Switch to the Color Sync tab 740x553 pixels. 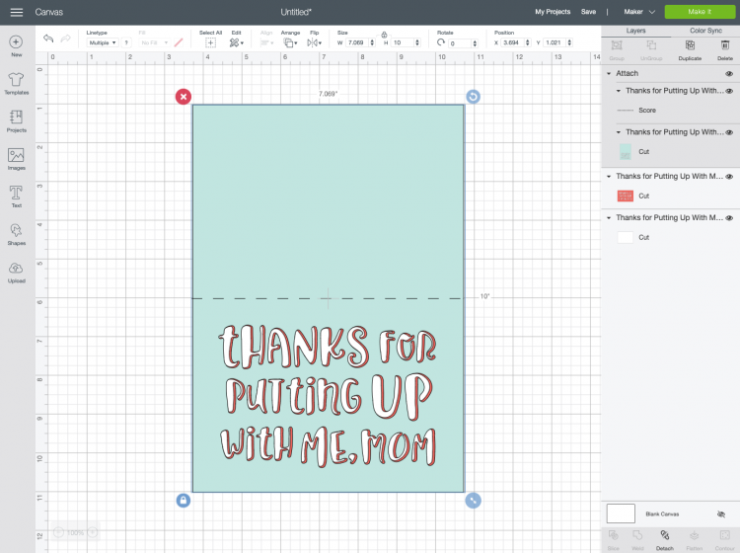click(x=705, y=31)
